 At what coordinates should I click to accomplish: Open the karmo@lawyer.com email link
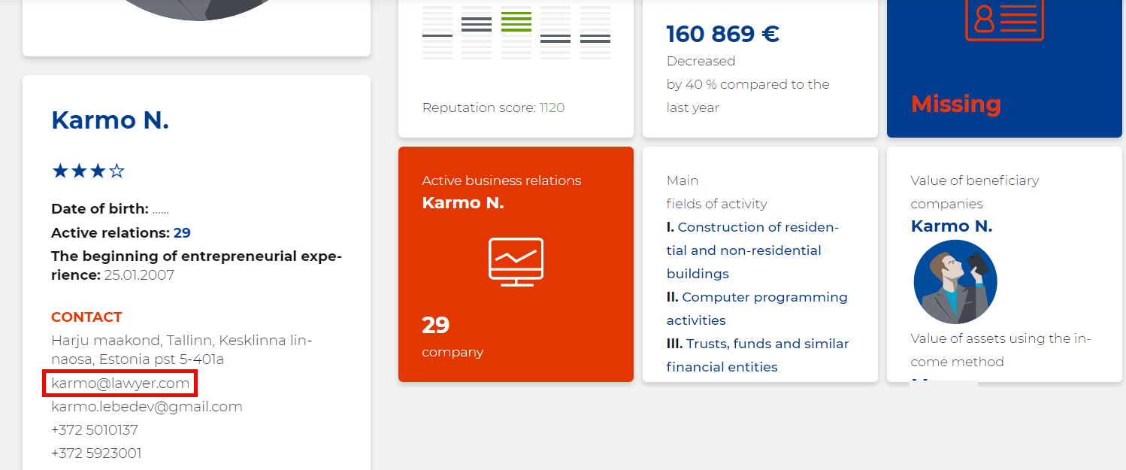click(120, 384)
